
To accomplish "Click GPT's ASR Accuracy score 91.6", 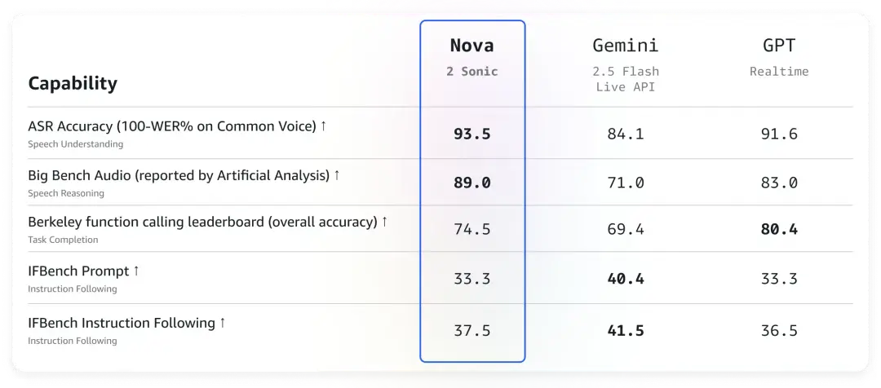I will pos(779,134).
